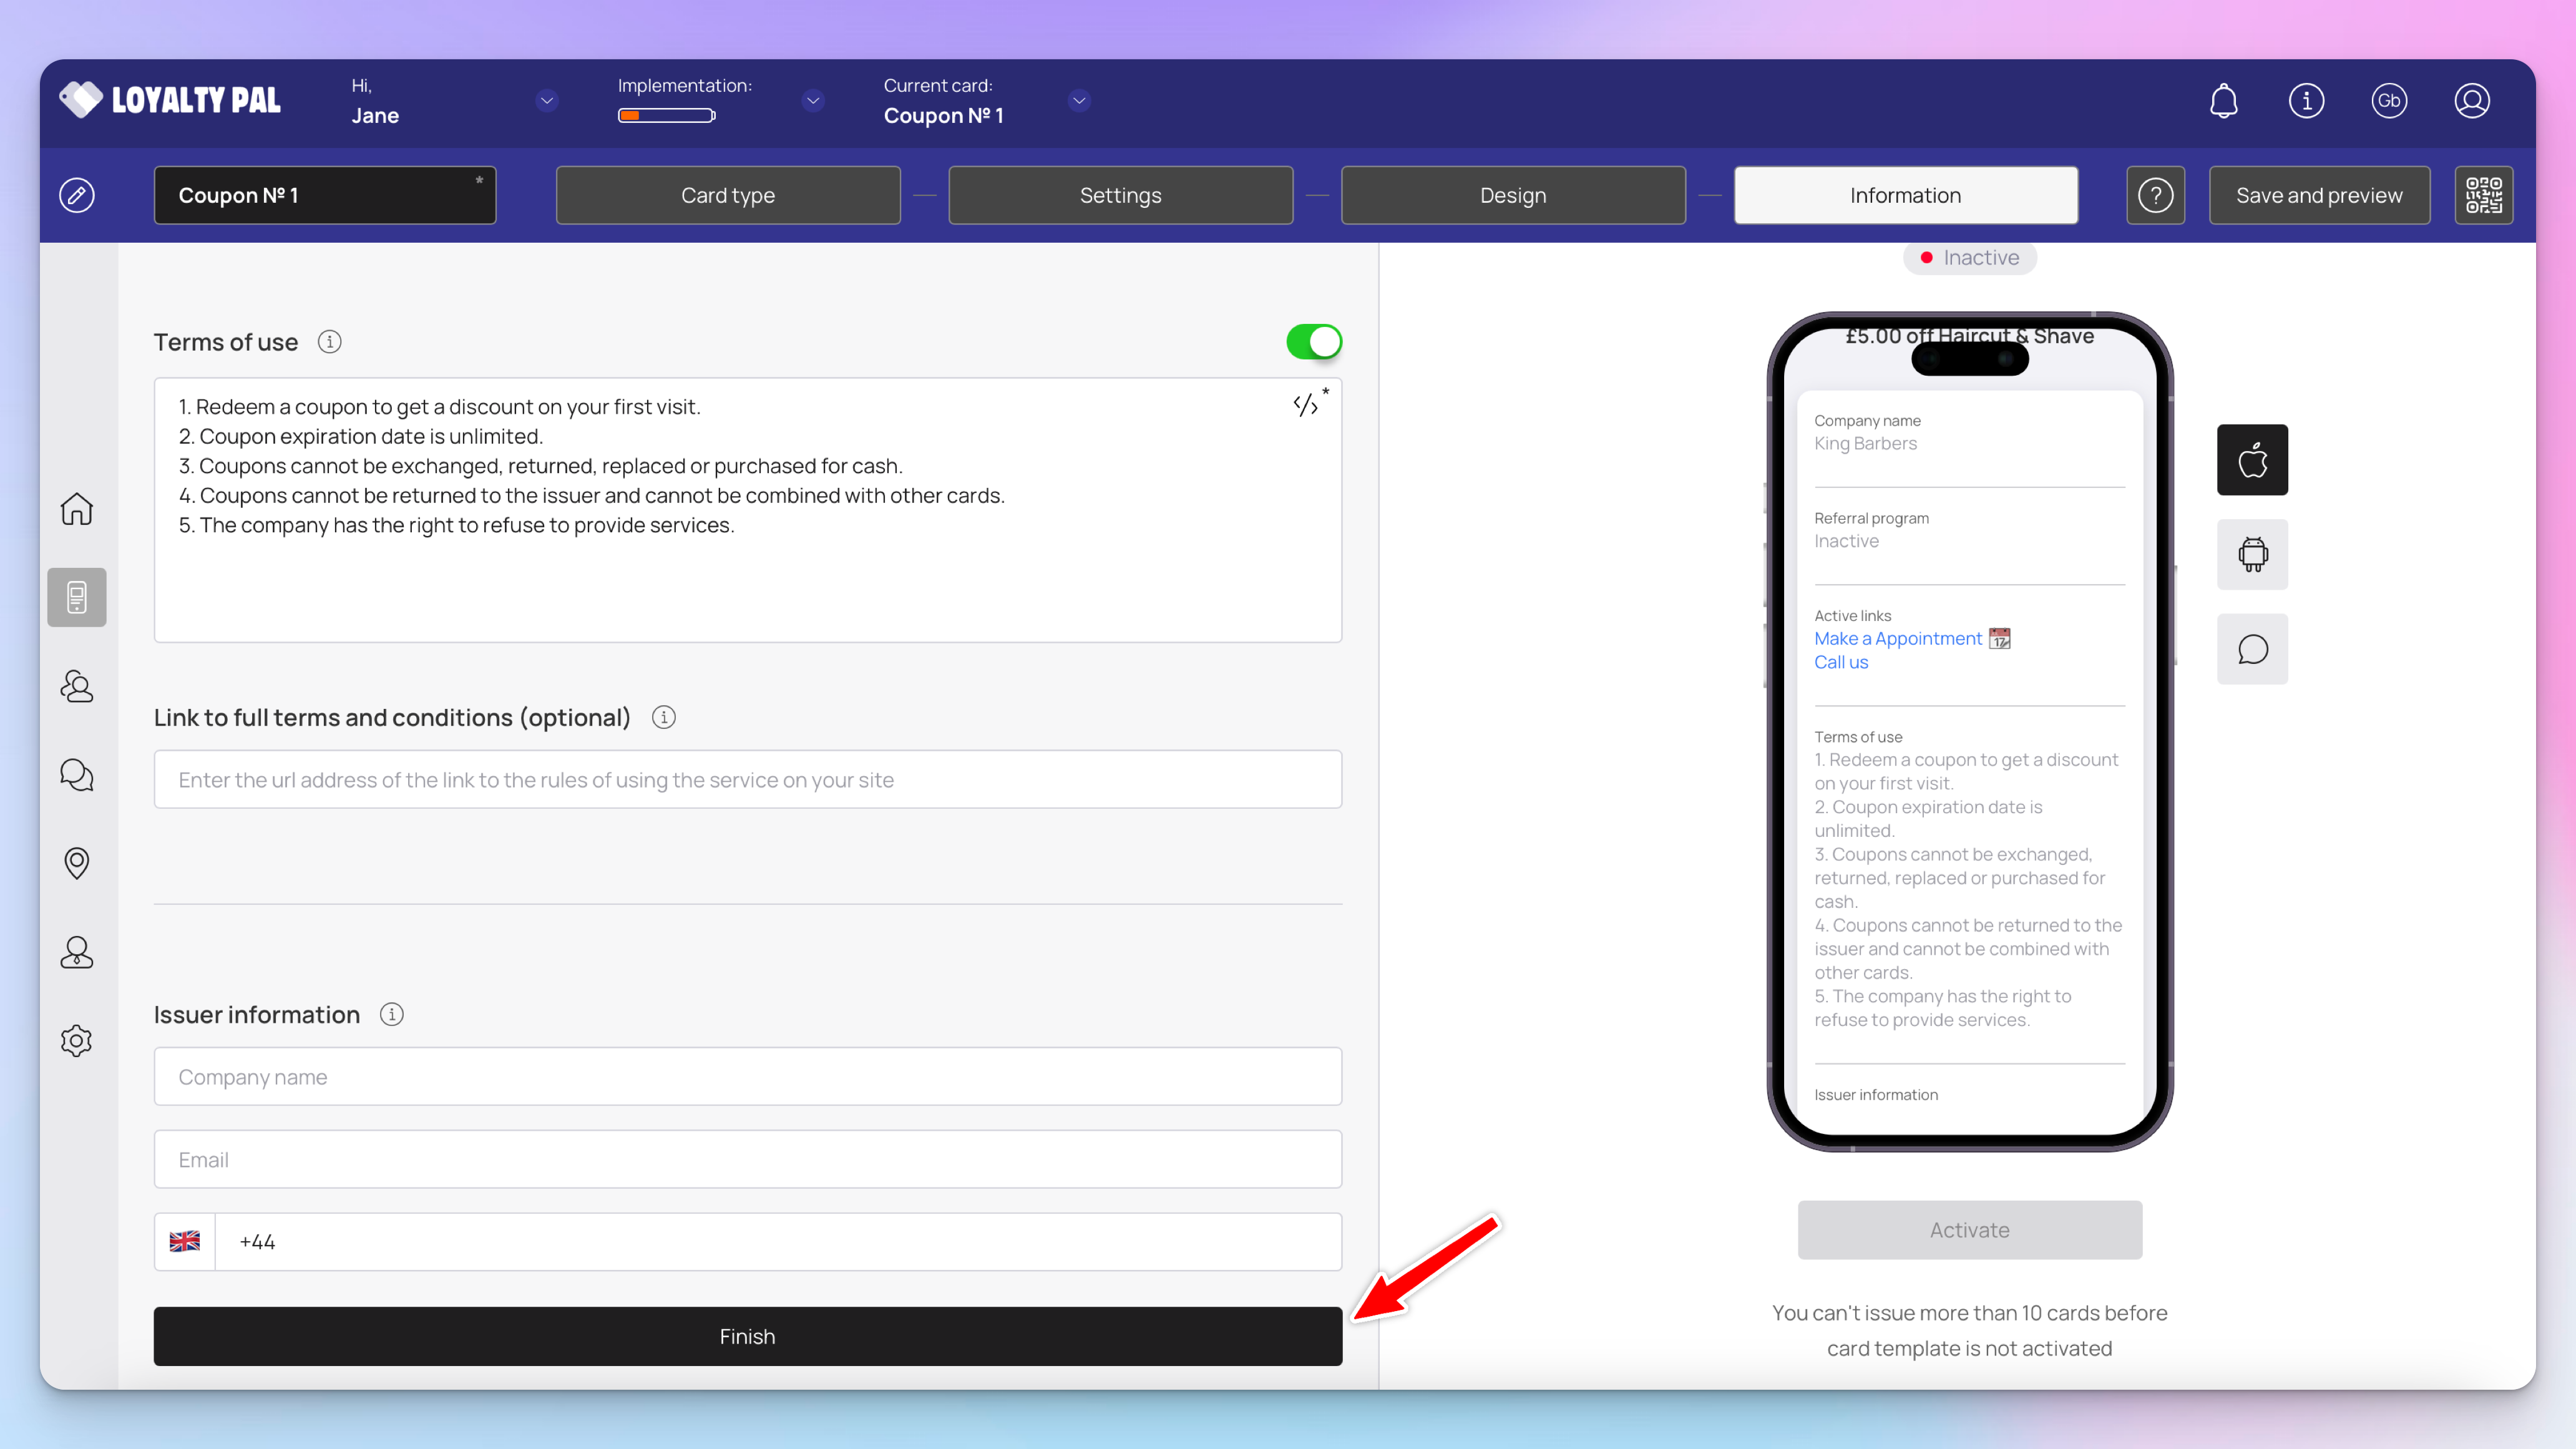This screenshot has width=2576, height=1449.
Task: Open the location pin sidebar icon
Action: (x=77, y=863)
